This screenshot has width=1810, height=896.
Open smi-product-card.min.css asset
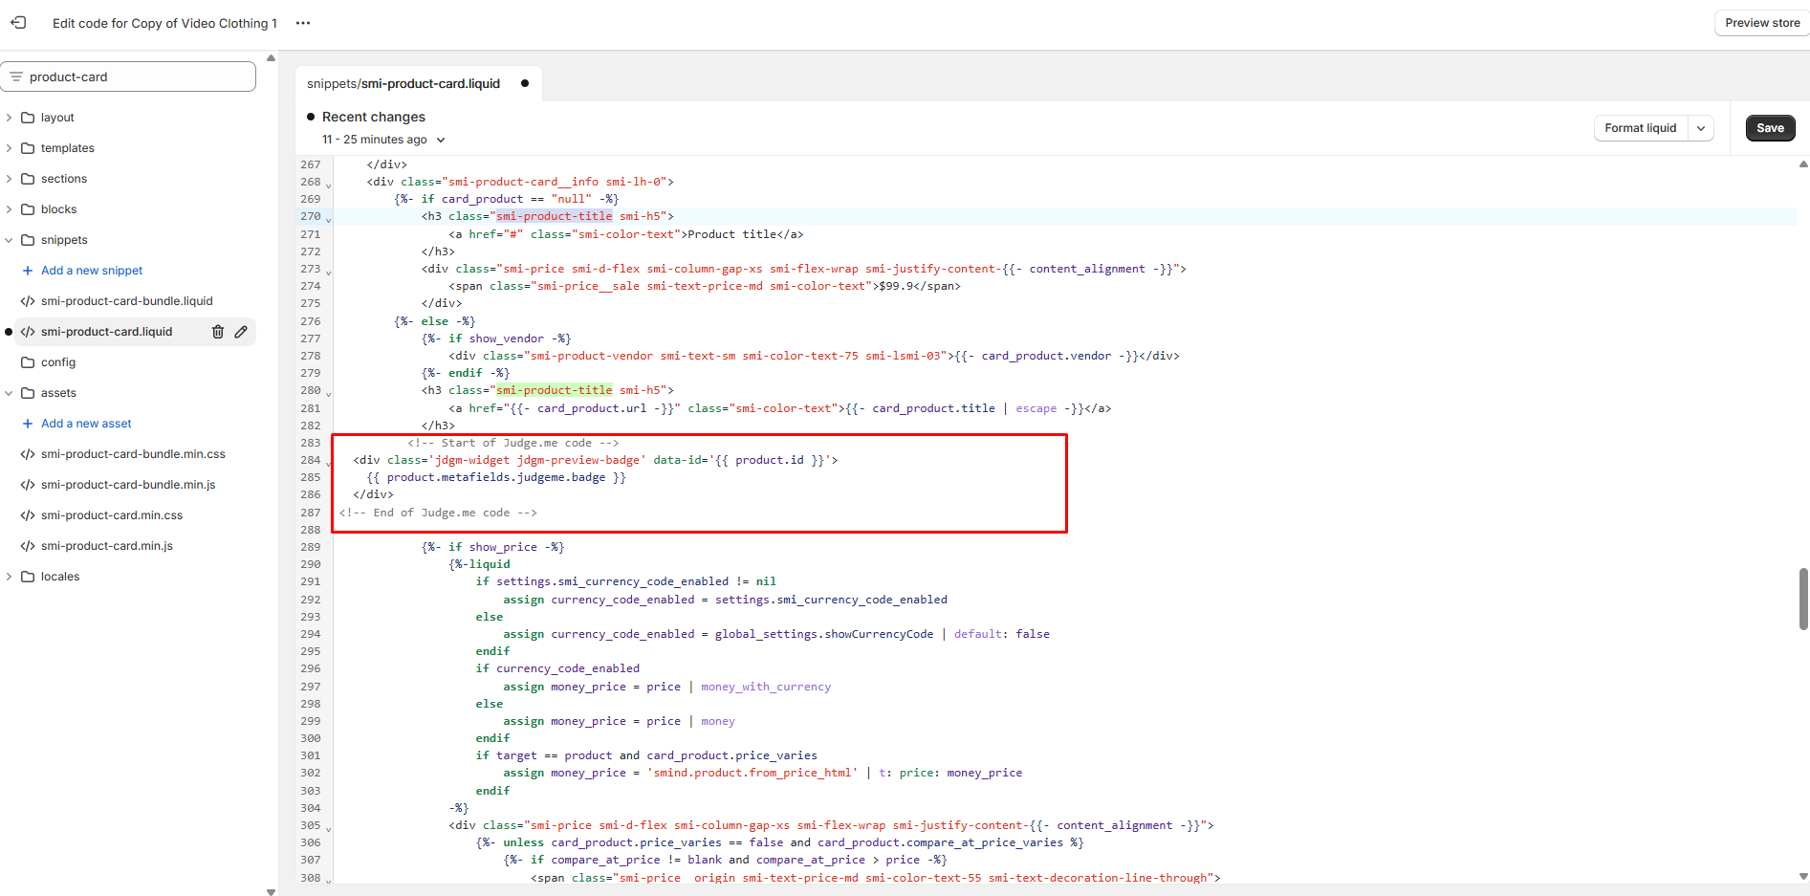click(112, 515)
